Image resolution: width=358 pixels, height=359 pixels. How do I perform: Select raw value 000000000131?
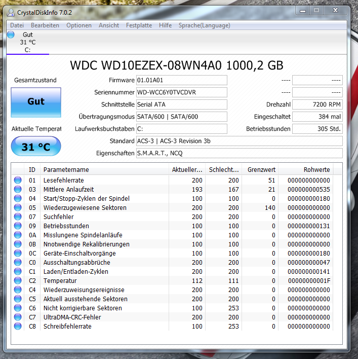308,226
